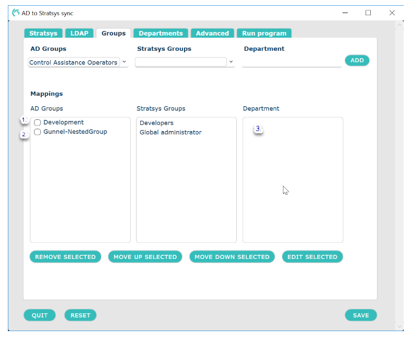
Task: Click the ADD button
Action: (357, 61)
